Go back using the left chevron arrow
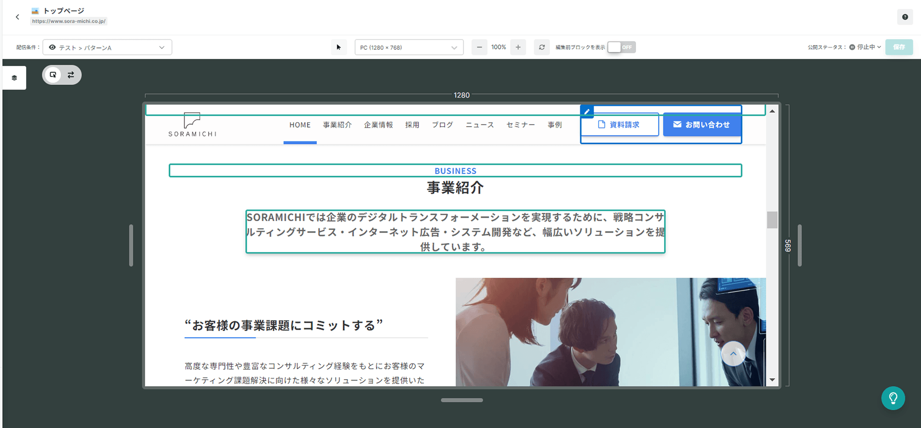The height and width of the screenshot is (428, 921). (x=17, y=17)
